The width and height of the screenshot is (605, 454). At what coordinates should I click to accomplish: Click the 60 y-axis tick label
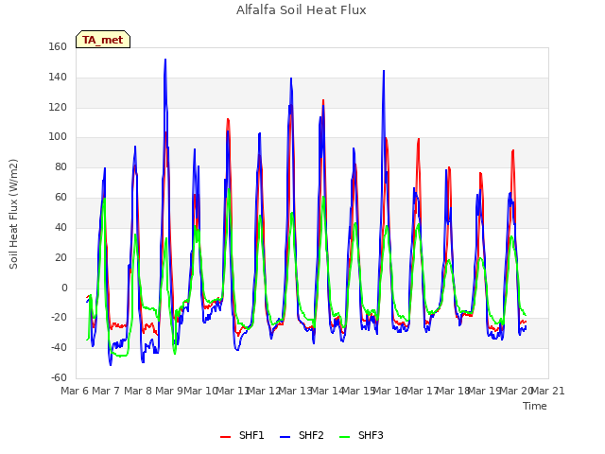point(60,198)
